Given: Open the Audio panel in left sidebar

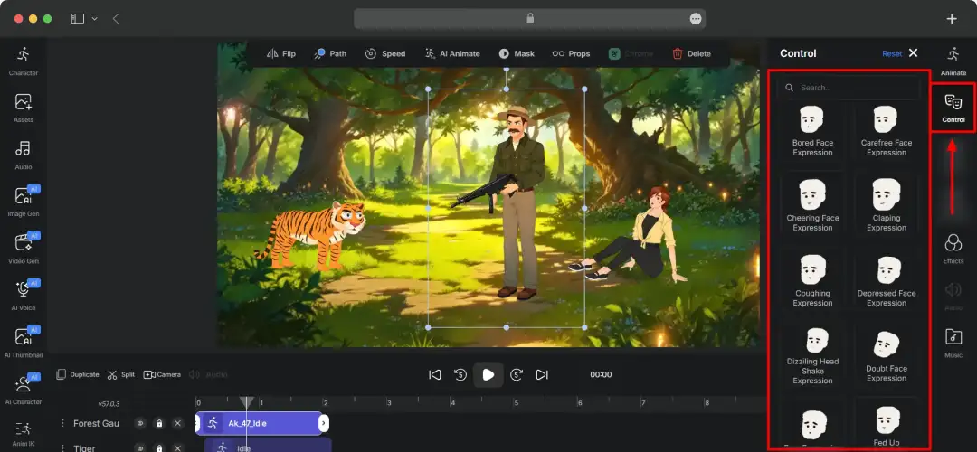Looking at the screenshot, I should point(23,155).
